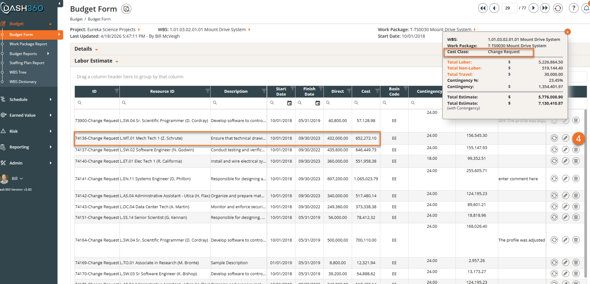The width and height of the screenshot is (590, 284).
Task: Click the Direct column search field
Action: point(338,103)
